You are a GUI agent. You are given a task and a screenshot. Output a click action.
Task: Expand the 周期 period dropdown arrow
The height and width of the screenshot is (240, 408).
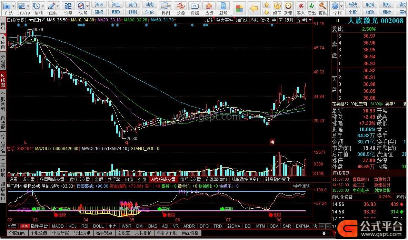(43, 6)
